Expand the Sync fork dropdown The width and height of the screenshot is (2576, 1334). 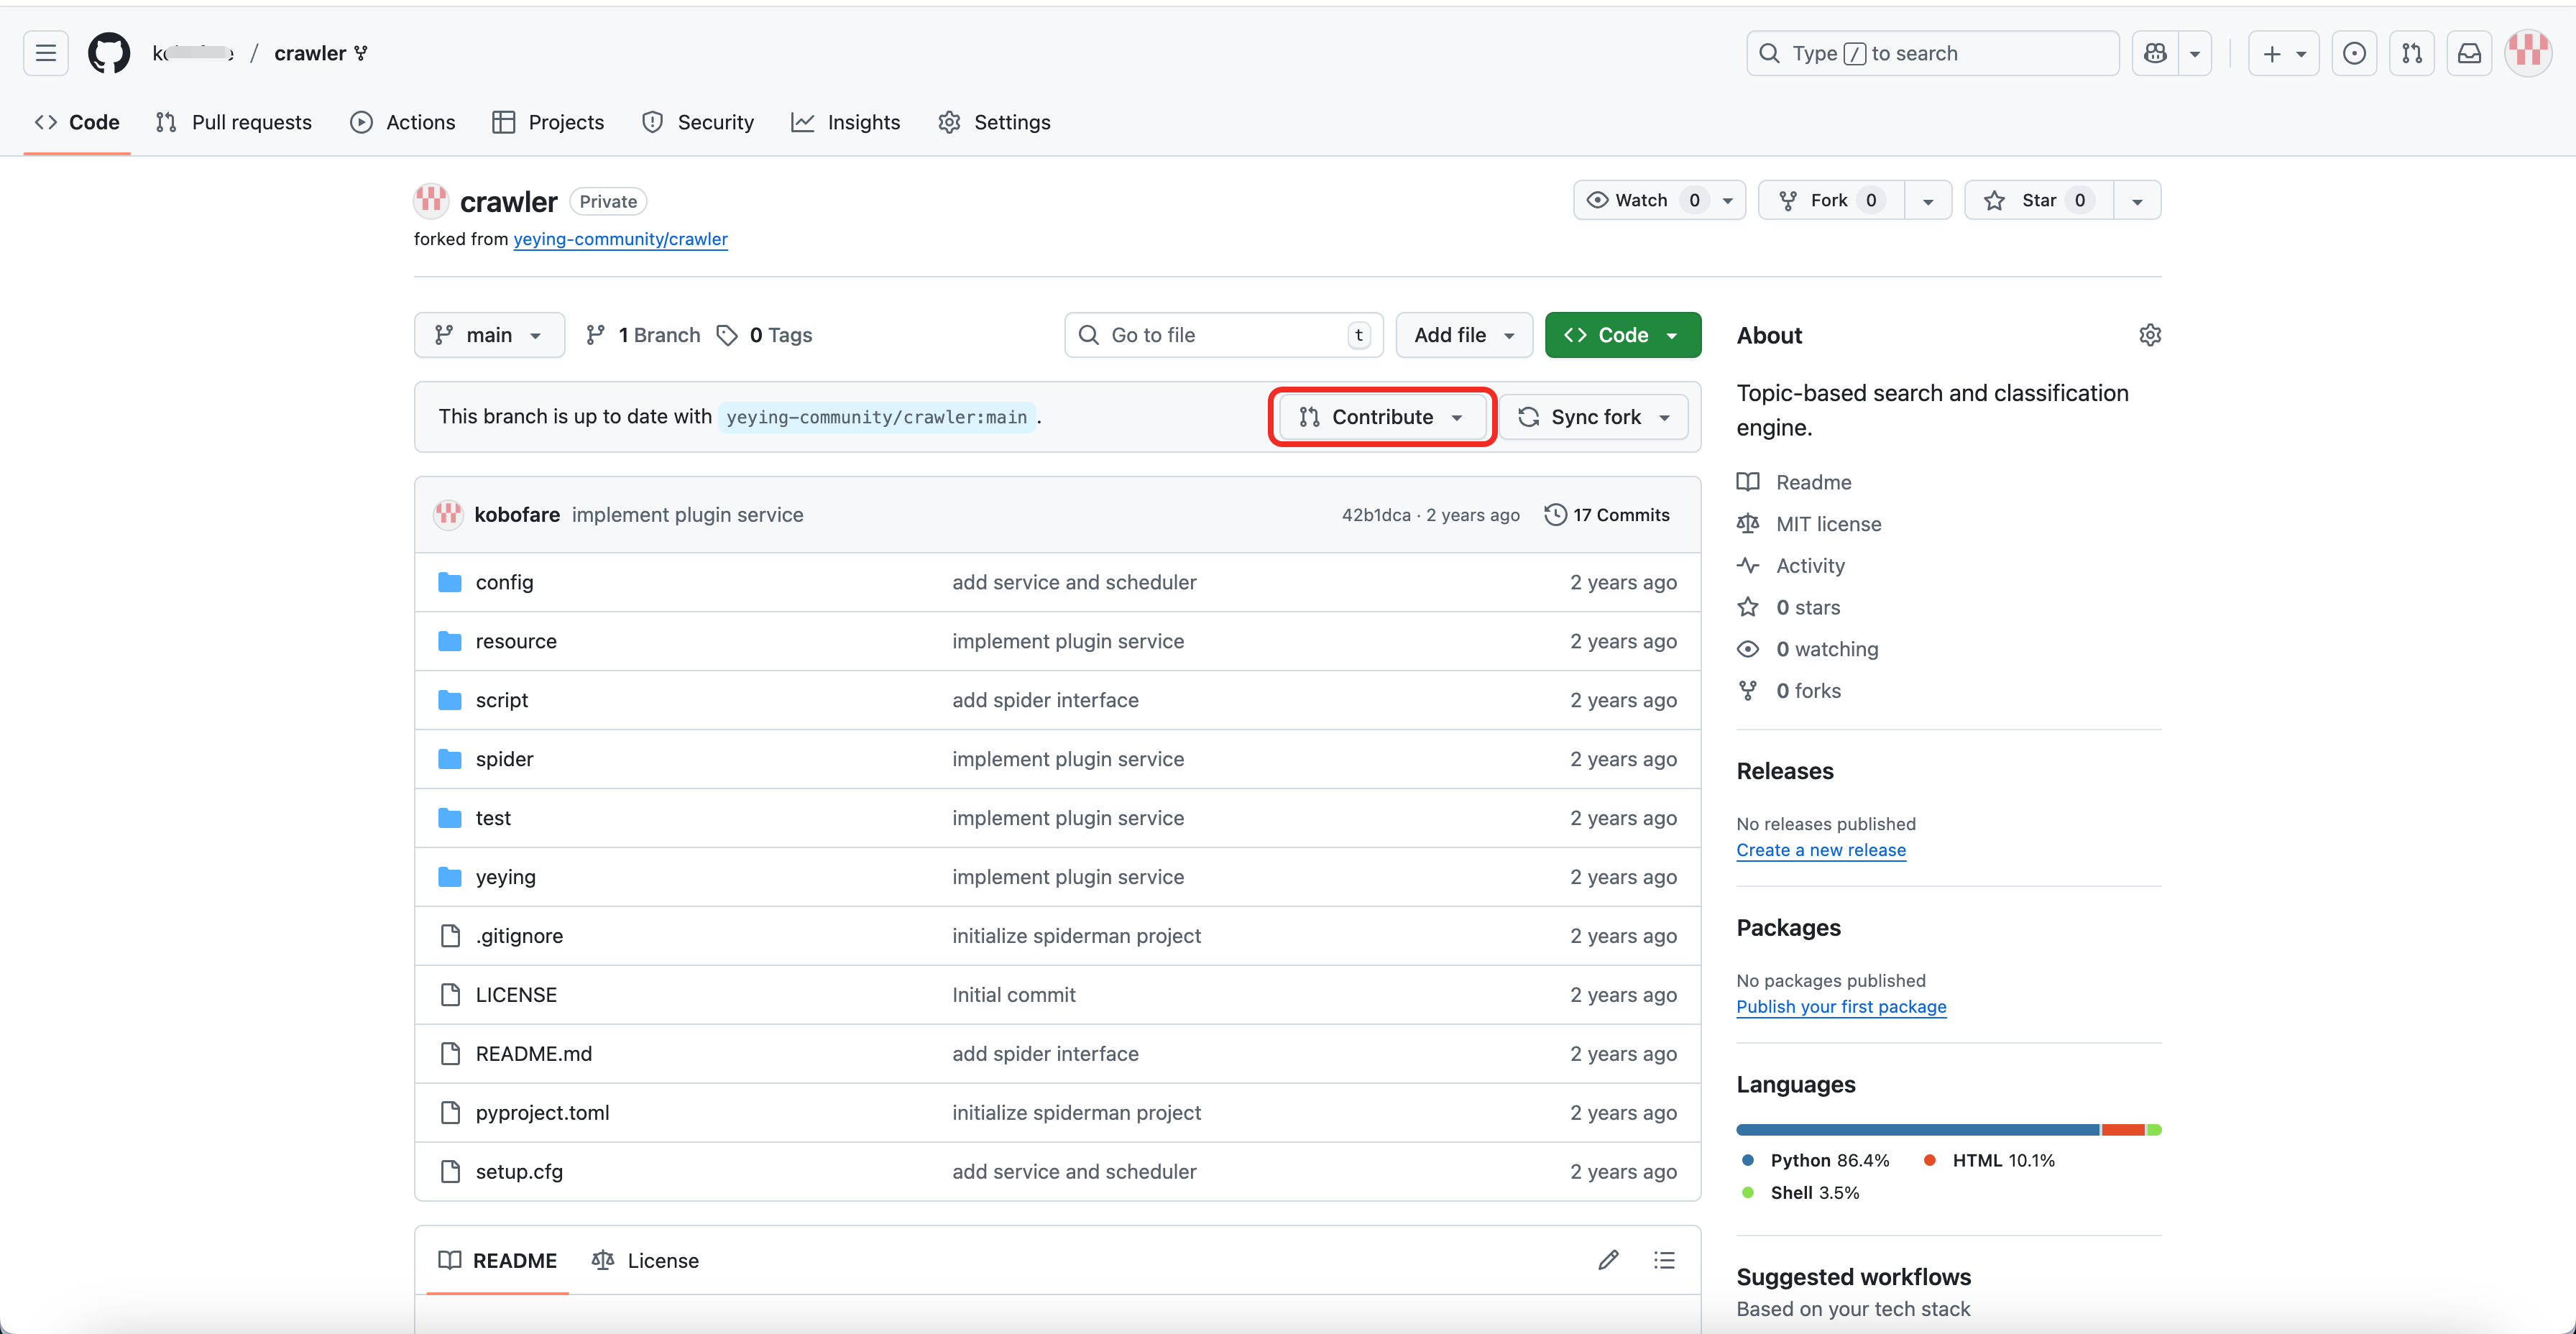[x=1594, y=417]
